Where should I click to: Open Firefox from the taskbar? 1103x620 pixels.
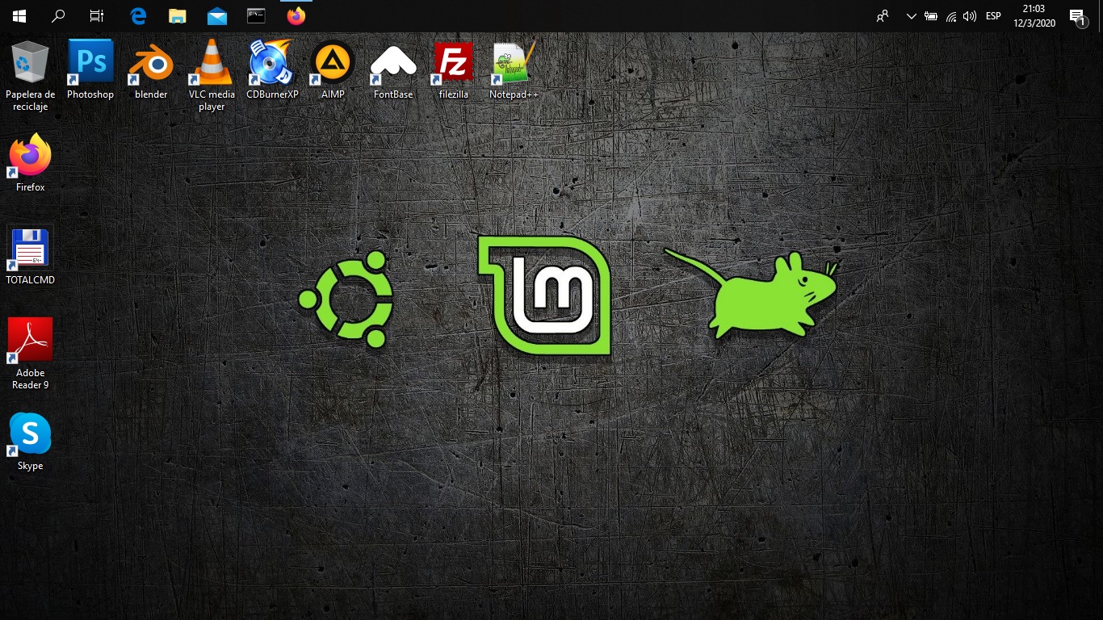(296, 15)
